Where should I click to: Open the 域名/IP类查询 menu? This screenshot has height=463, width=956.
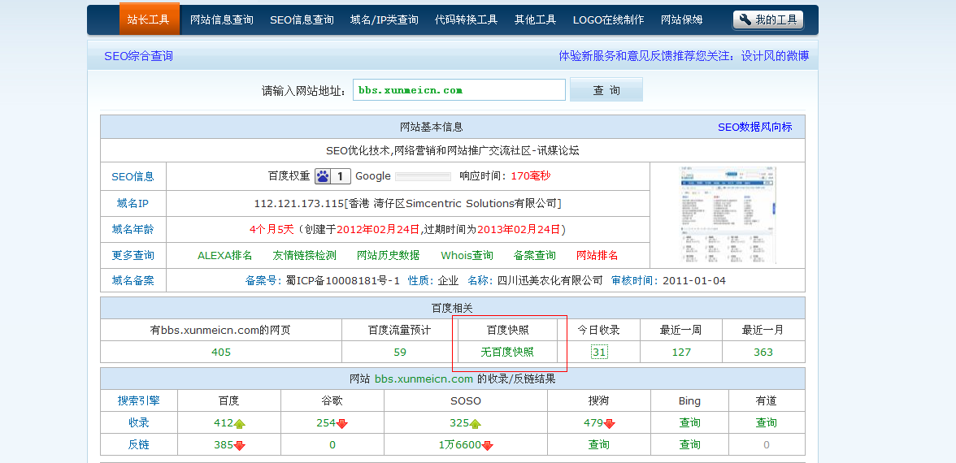pyautogui.click(x=384, y=19)
